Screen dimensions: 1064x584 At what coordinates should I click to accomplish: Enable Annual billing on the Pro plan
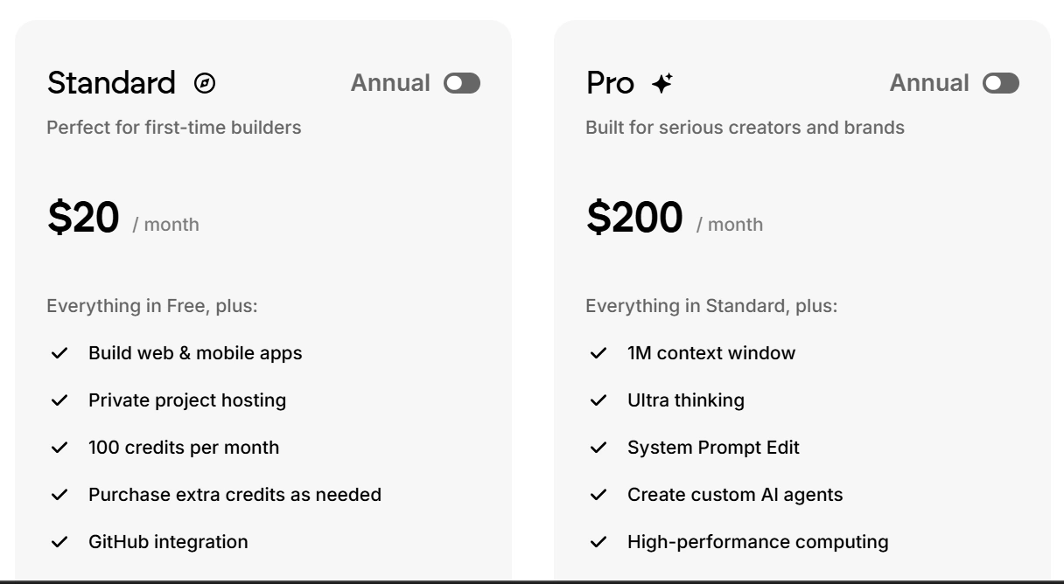pyautogui.click(x=1001, y=84)
